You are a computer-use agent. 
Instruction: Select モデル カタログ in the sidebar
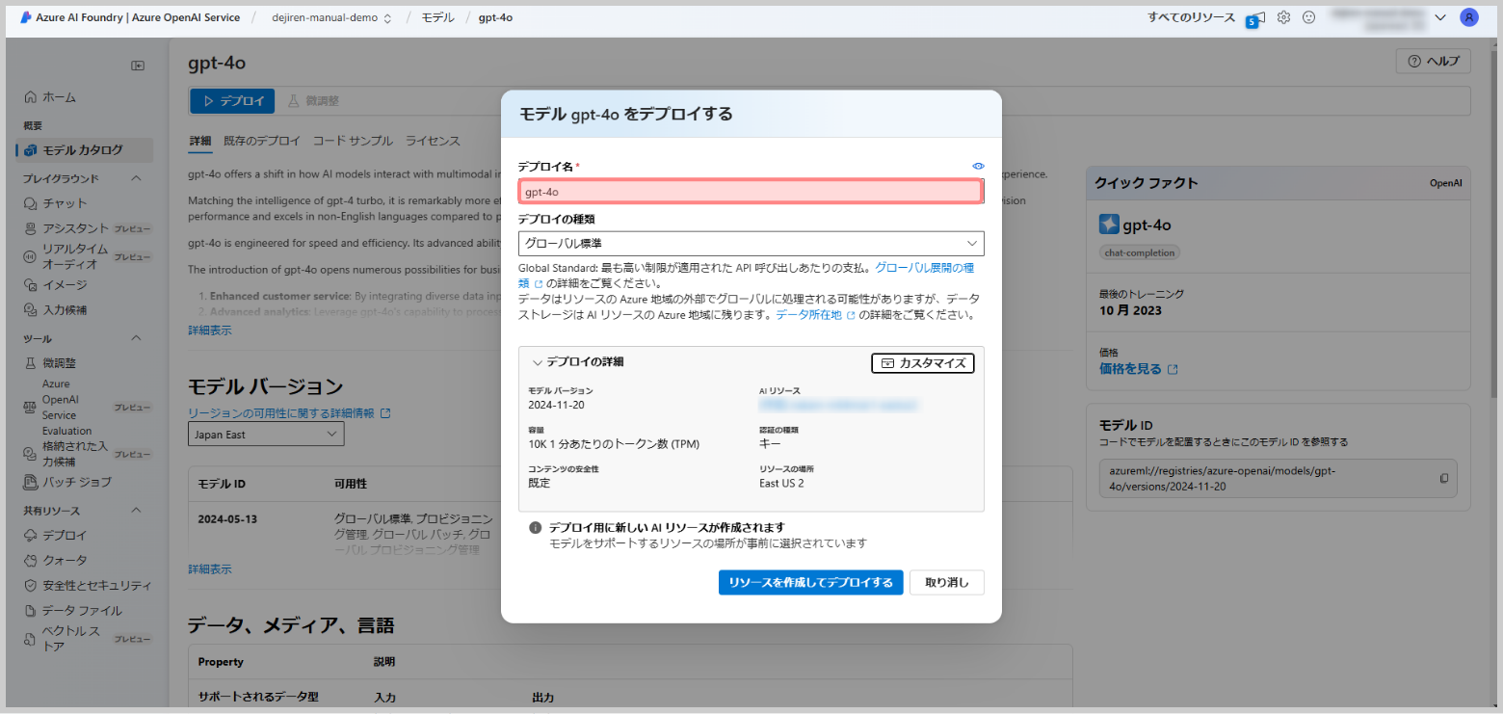tap(83, 150)
